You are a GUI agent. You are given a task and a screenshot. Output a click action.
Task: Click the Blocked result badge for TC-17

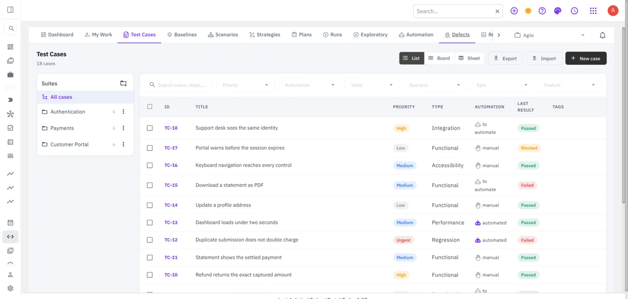529,148
